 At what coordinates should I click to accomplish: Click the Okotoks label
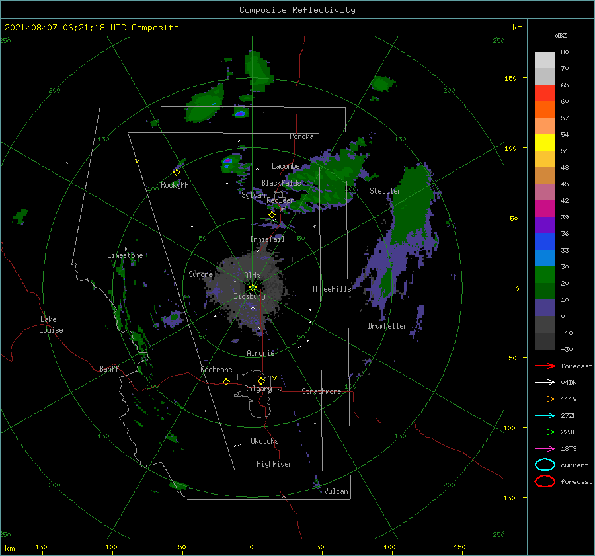point(264,441)
